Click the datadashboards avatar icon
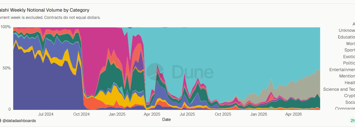This screenshot has height=127, width=355. tap(1, 121)
